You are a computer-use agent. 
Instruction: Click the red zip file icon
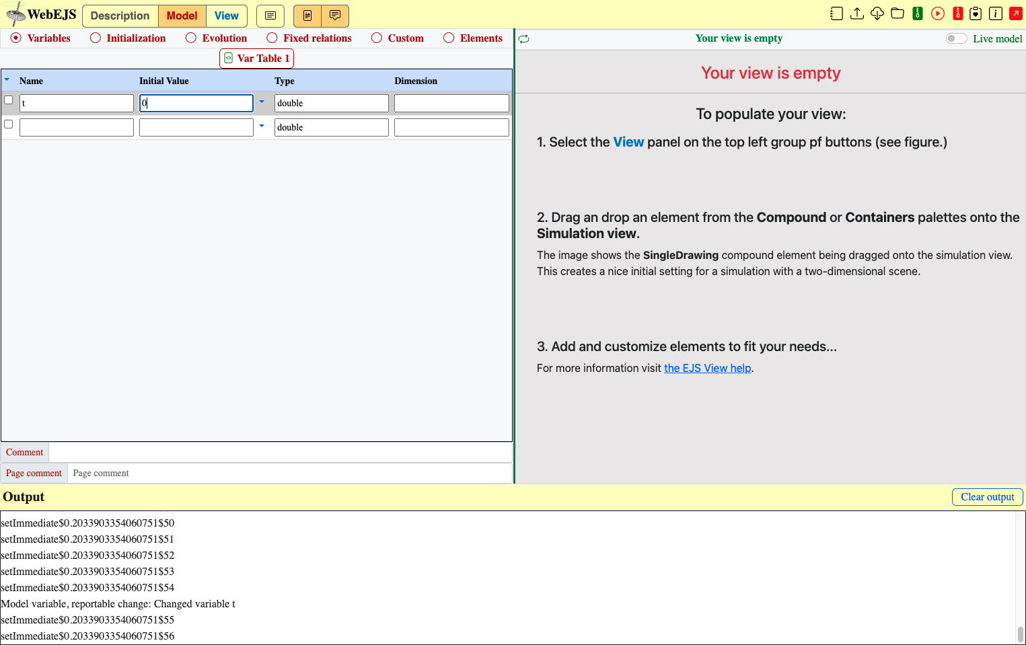958,13
